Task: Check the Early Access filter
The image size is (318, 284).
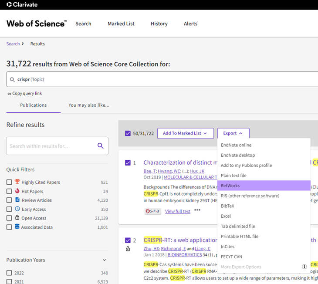Action: click(9, 209)
